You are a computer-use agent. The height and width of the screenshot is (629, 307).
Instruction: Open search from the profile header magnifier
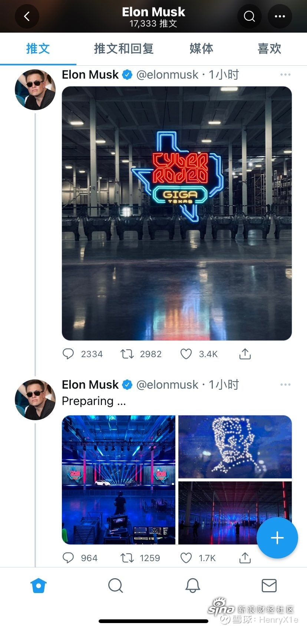click(x=249, y=16)
